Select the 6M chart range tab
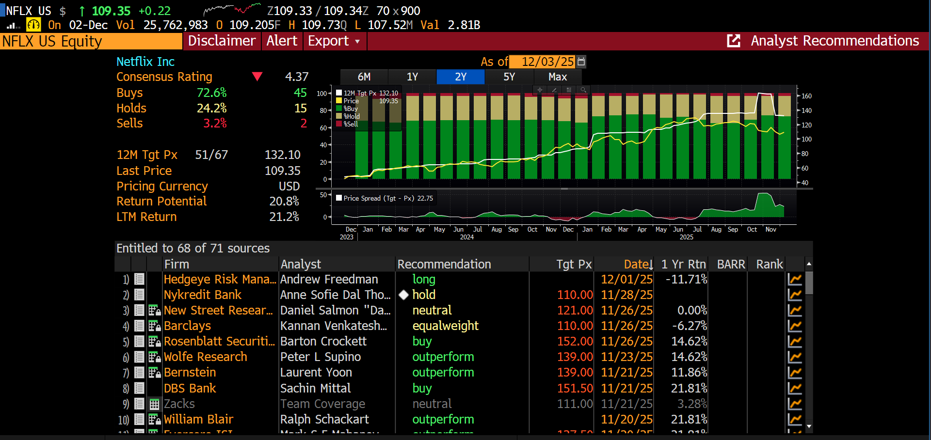The height and width of the screenshot is (440, 931). [x=364, y=77]
